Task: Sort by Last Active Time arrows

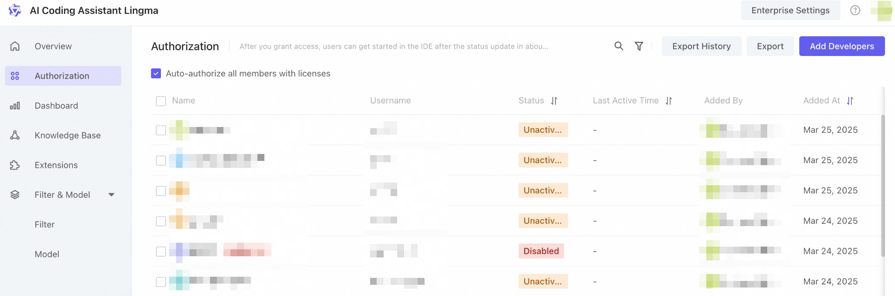Action: 669,101
